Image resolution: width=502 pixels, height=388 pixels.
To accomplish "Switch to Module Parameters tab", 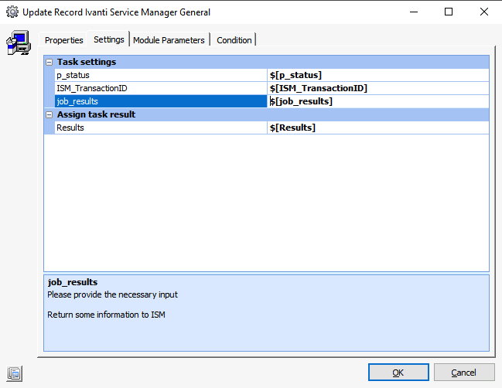I will [x=169, y=40].
